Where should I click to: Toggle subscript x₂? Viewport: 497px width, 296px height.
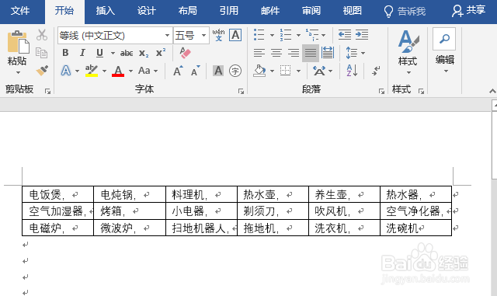tap(144, 54)
